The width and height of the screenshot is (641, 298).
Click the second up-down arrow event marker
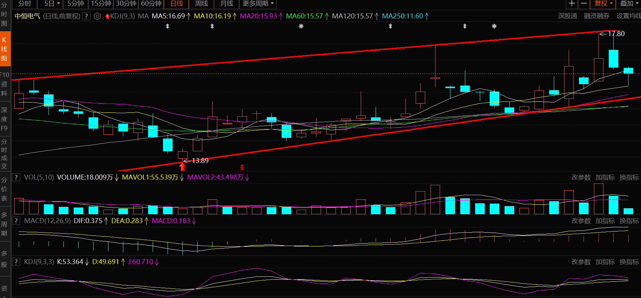212,26
